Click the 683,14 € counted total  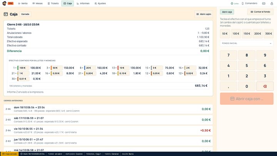[x=201, y=86]
